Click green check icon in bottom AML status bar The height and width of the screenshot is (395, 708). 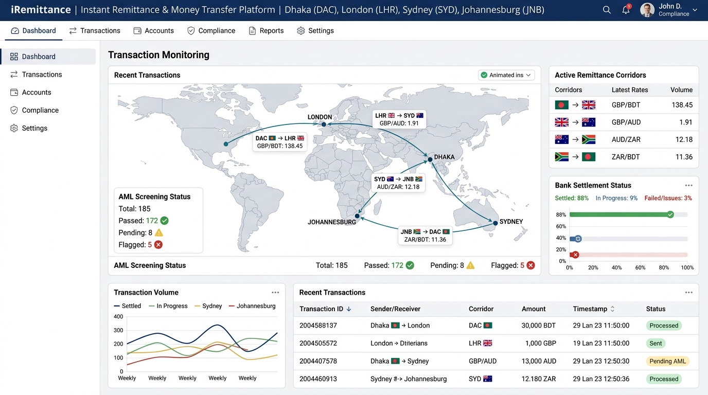click(x=410, y=265)
